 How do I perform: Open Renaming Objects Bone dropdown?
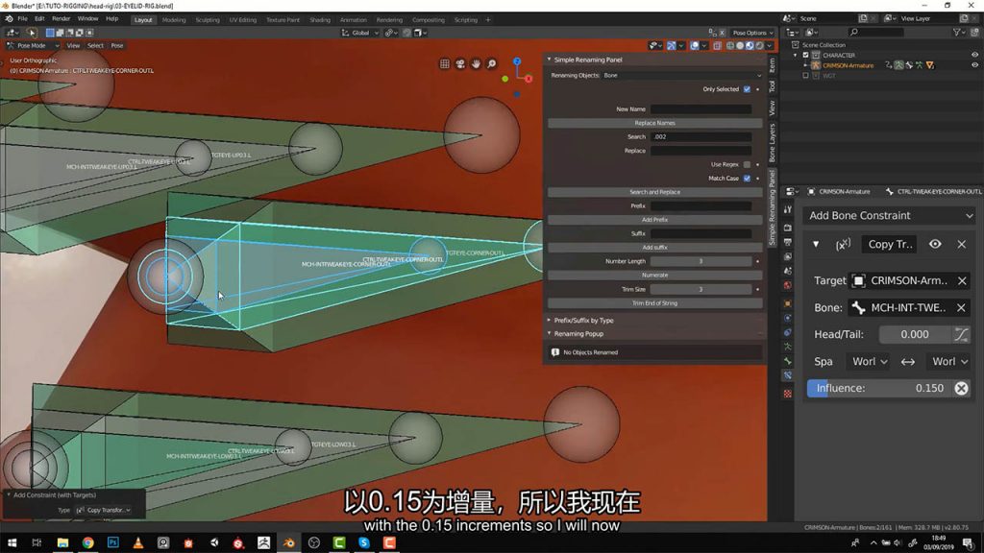click(682, 75)
